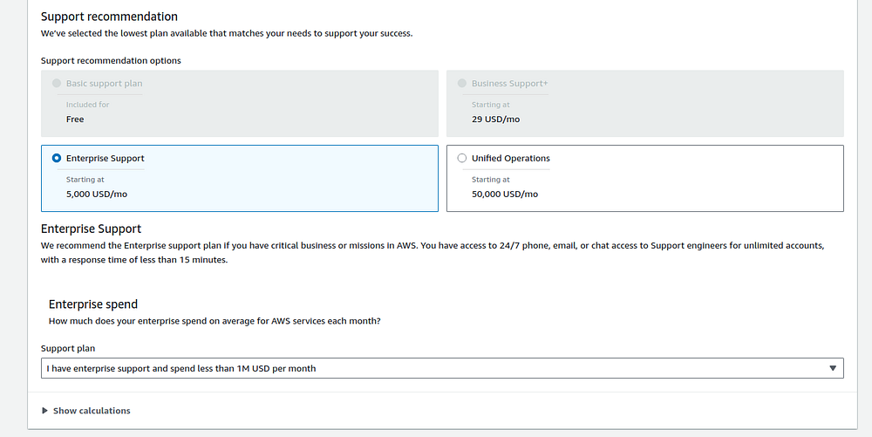Viewport: 872px width, 437px height.
Task: Click the disabled Business Support+ radio
Action: coord(461,84)
